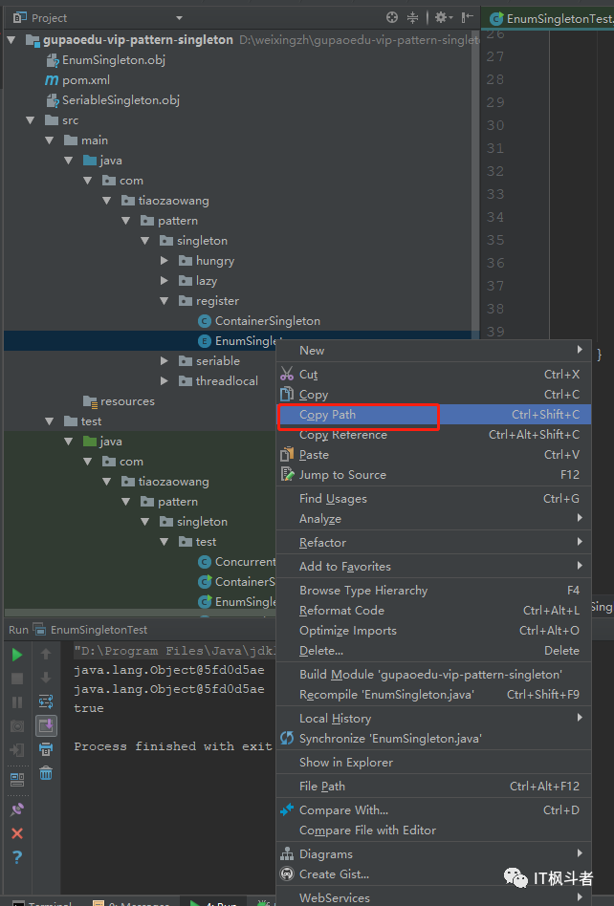This screenshot has width=614, height=906.
Task: Click Synchronize 'EnumSingleton.java'
Action: pyautogui.click(x=433, y=739)
